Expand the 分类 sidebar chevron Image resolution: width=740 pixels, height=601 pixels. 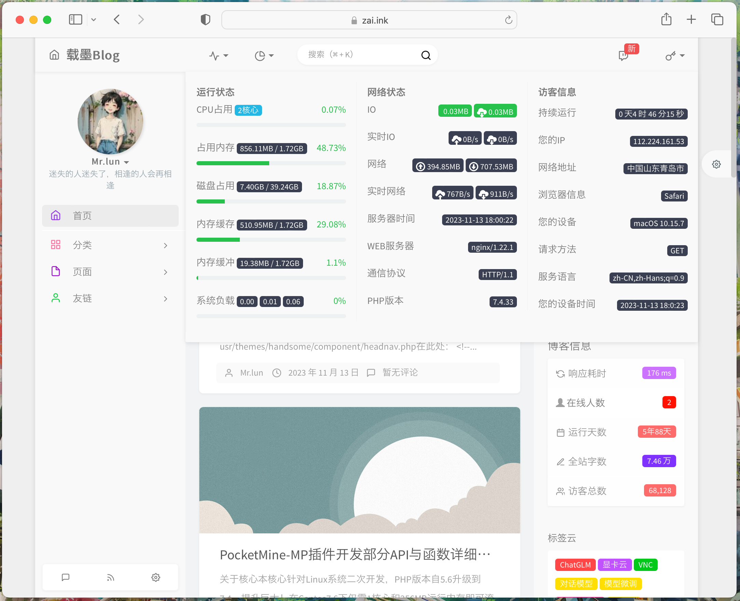coord(166,245)
